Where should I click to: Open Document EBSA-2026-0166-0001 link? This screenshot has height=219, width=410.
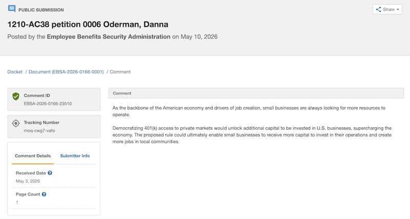pos(66,72)
